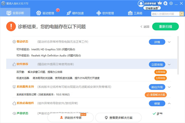This screenshot has width=185, height=123.
Task: Click the vertical scrollbar of results list
Action: (x=178, y=55)
